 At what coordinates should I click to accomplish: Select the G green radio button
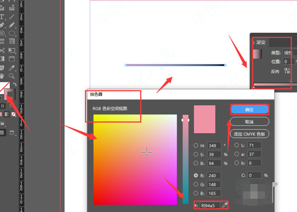196,184
